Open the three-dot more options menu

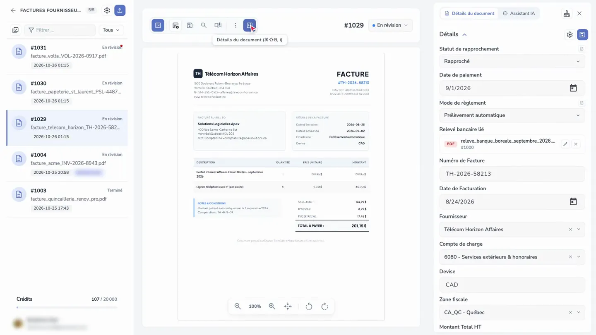pos(236,25)
